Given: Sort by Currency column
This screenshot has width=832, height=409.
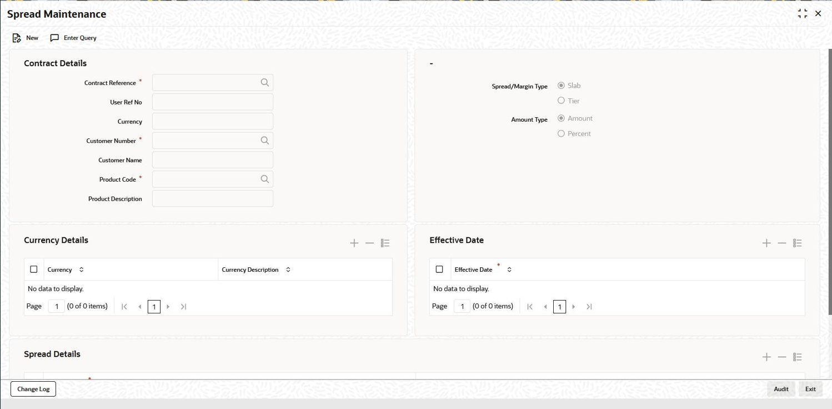Looking at the screenshot, I should (x=82, y=270).
